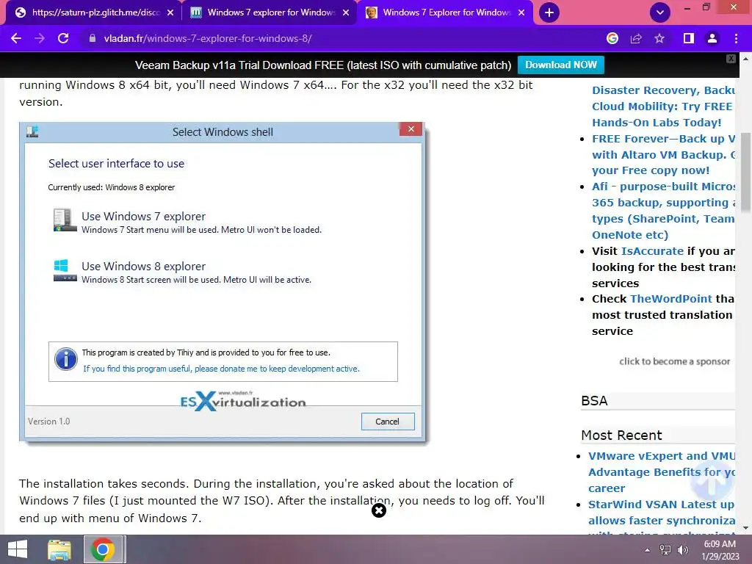
Task: Click scrollbar down arrow
Action: 746,528
